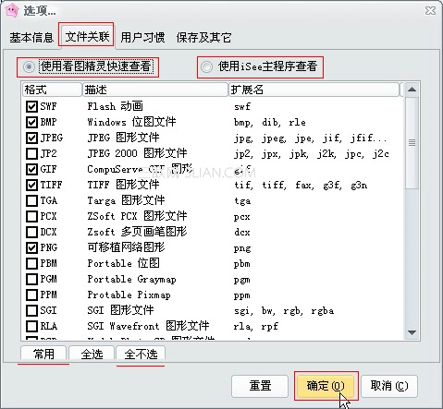Check the RLA format checkbox

(x=31, y=326)
